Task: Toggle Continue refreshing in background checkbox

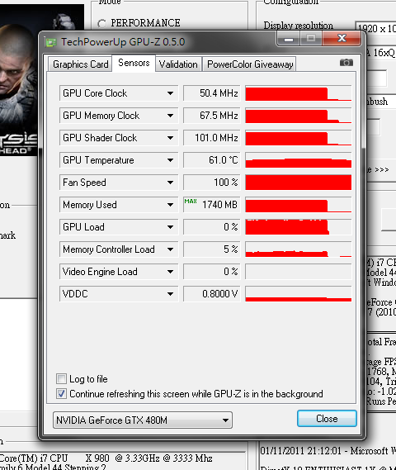Action: (61, 393)
